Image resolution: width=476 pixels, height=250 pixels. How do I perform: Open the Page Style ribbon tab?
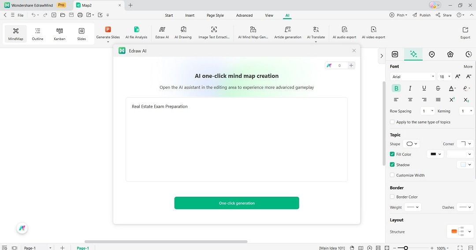point(215,15)
